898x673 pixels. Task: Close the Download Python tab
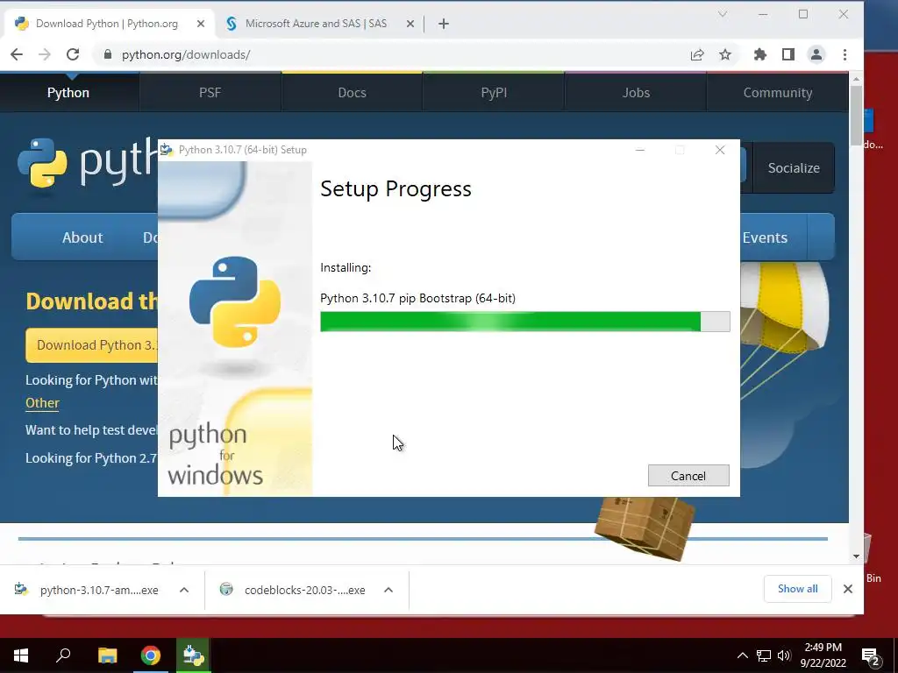[x=201, y=24]
